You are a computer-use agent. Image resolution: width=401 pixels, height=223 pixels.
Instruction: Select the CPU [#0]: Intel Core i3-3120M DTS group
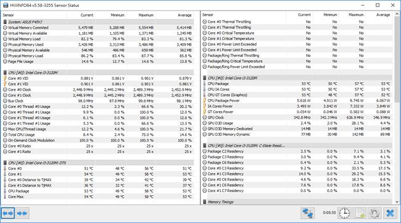click(x=99, y=163)
